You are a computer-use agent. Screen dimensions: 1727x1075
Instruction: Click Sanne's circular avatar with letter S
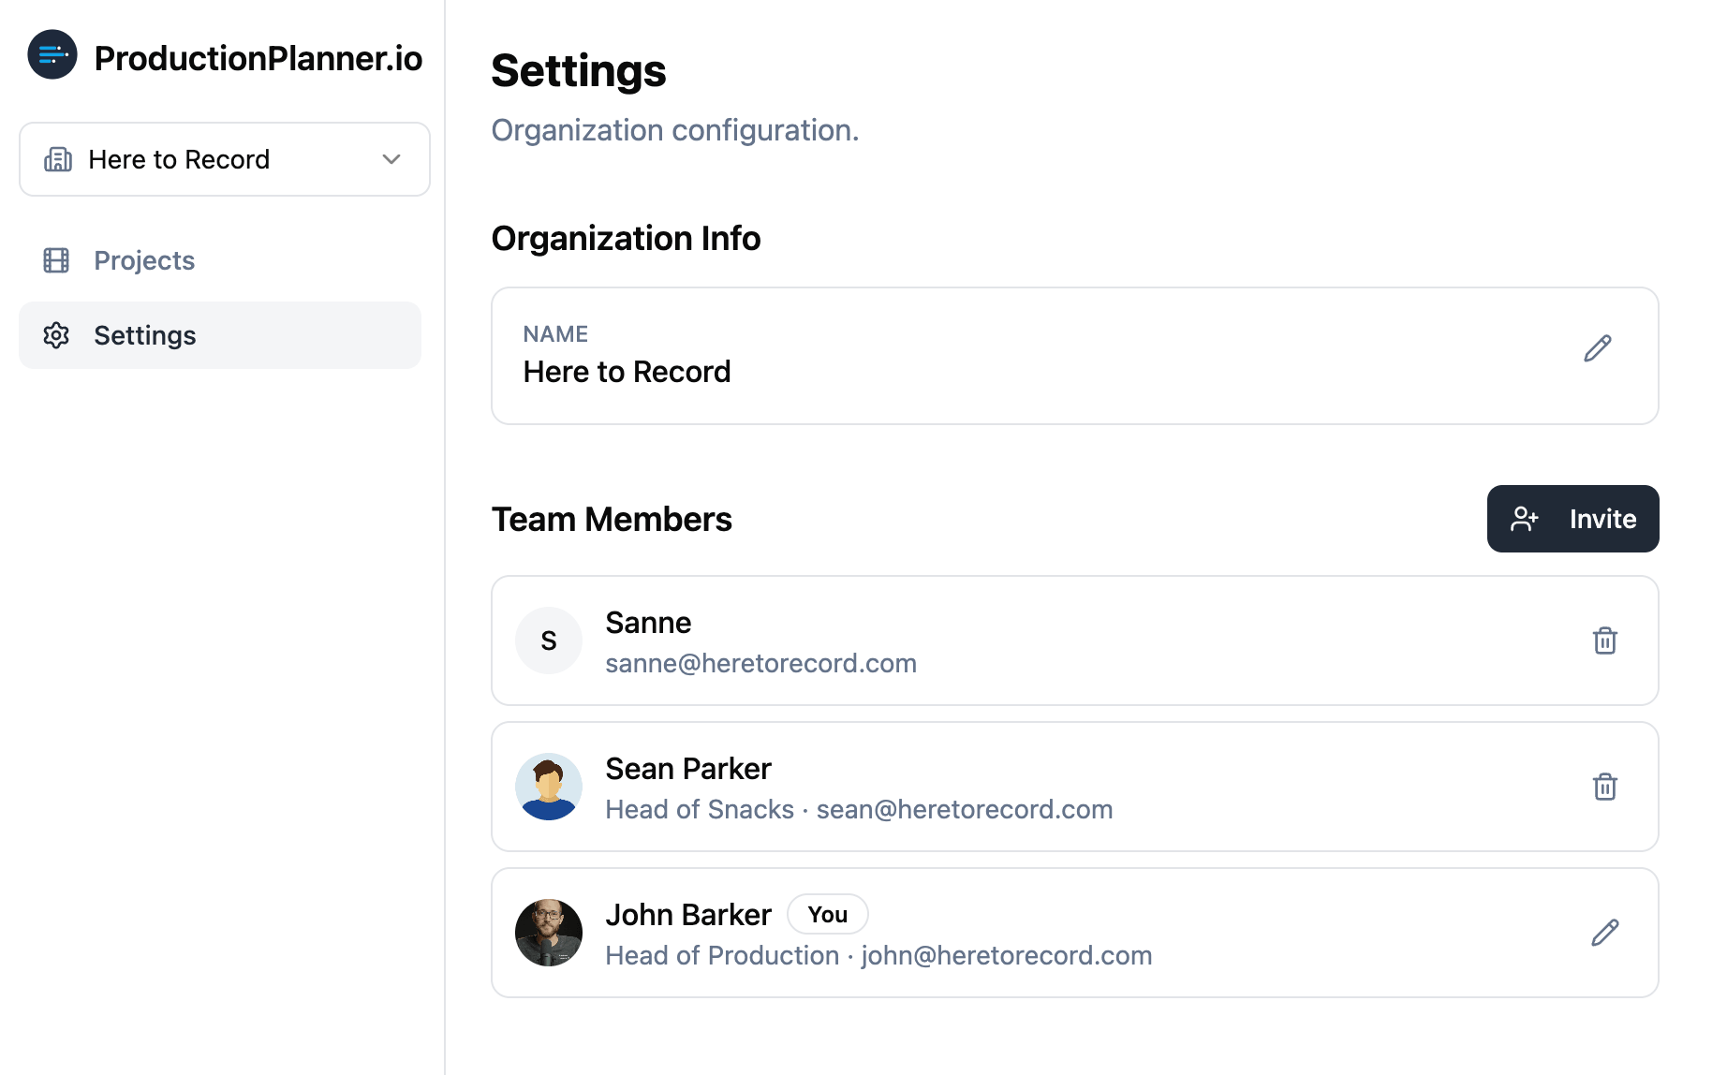(x=548, y=641)
